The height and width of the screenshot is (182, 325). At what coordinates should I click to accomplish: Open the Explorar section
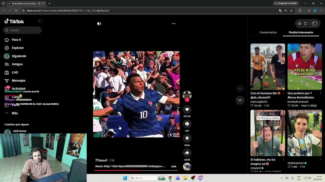point(18,48)
